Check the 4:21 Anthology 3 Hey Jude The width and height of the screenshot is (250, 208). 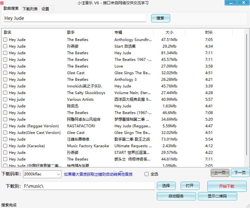click(x=5, y=79)
